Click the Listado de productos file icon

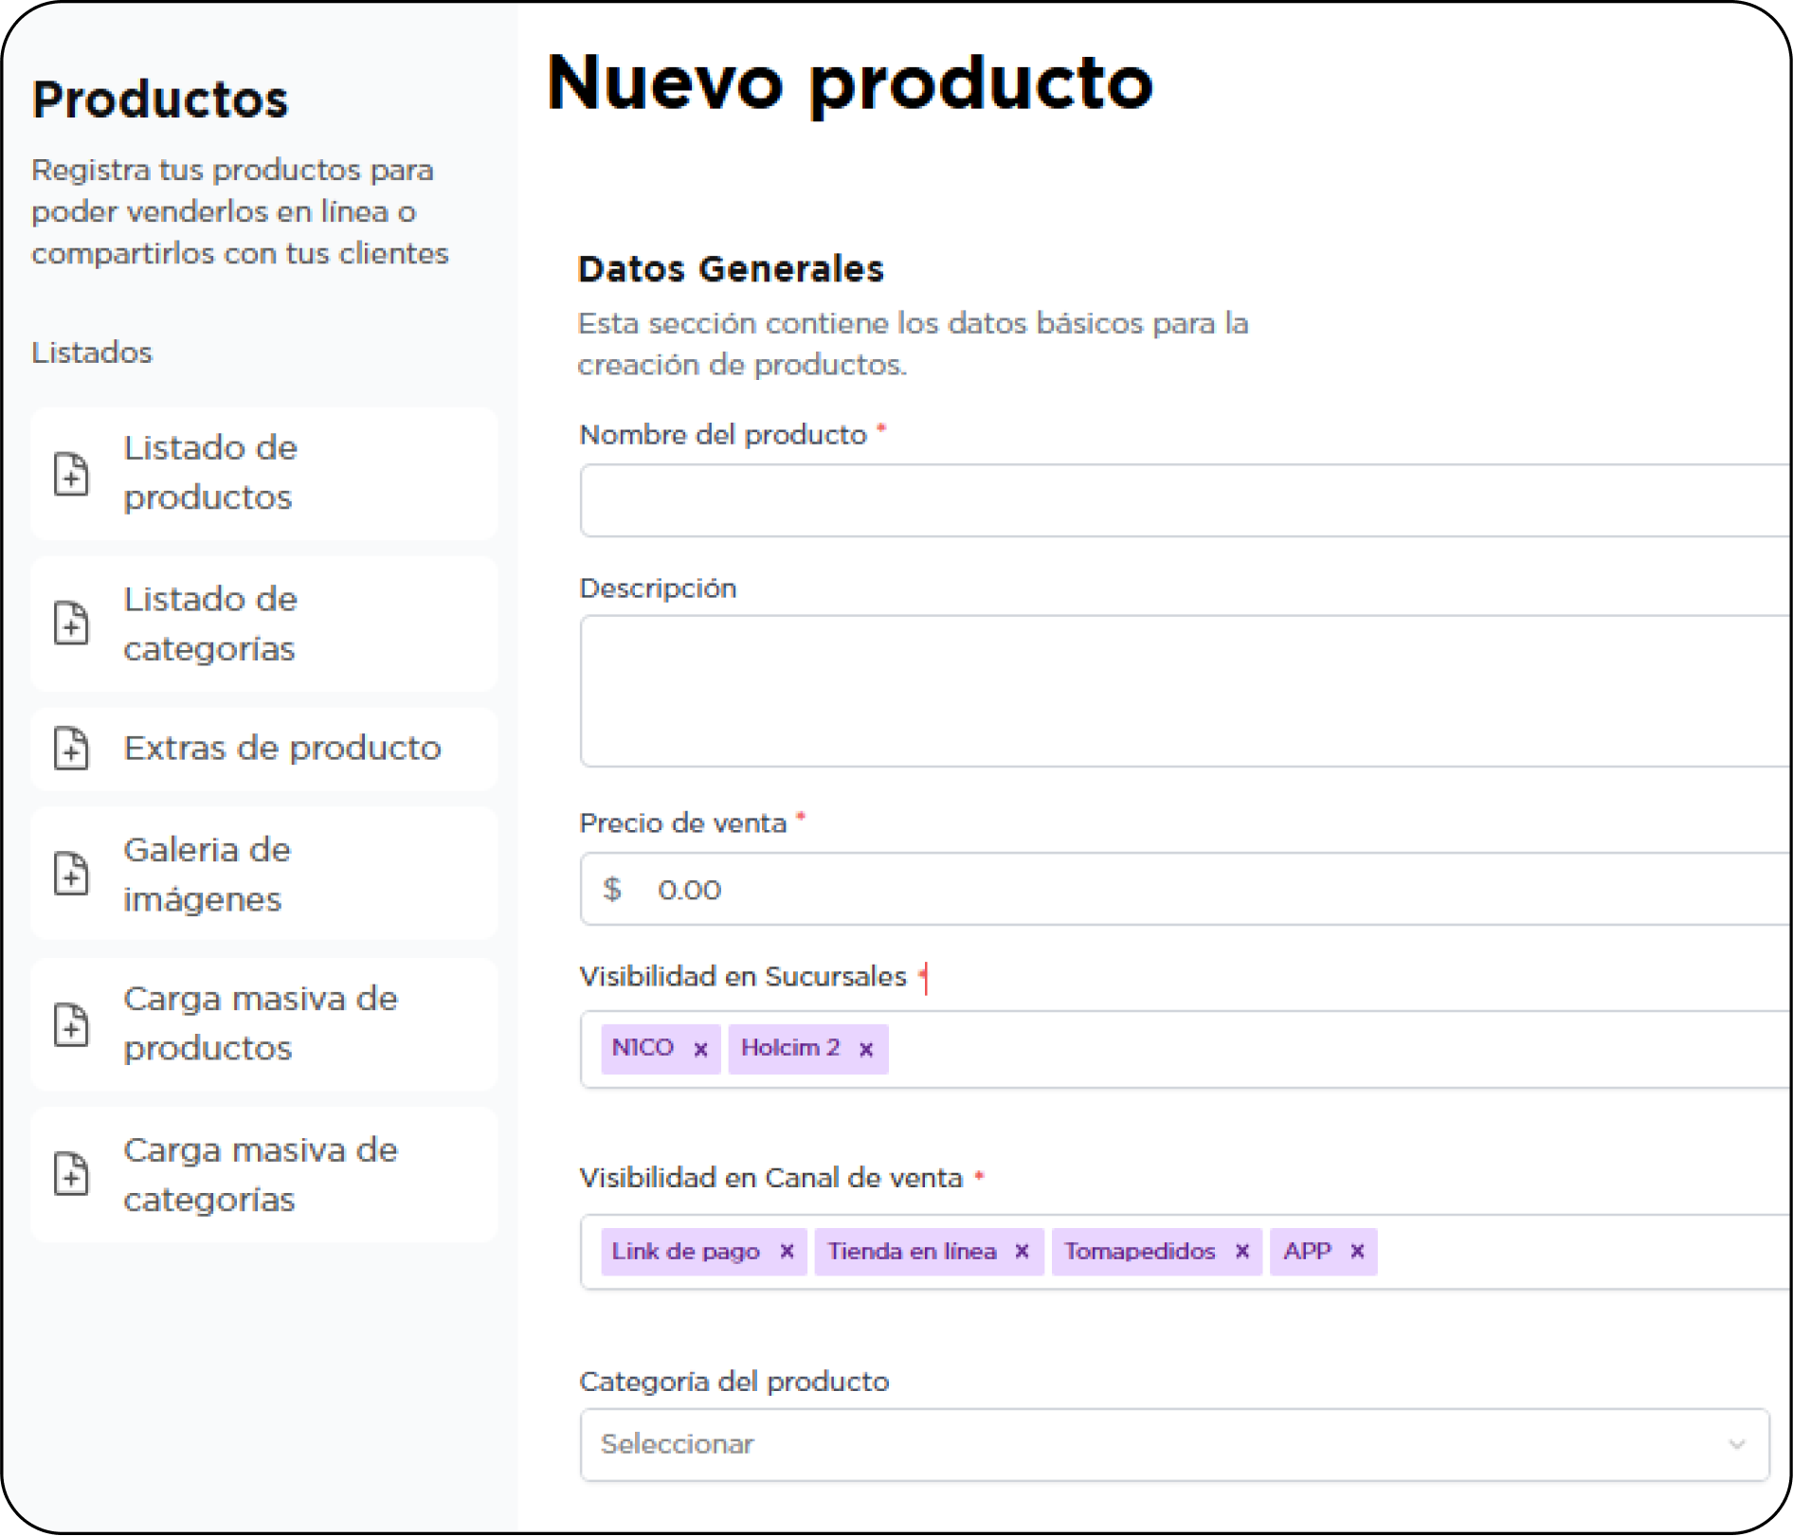[71, 474]
